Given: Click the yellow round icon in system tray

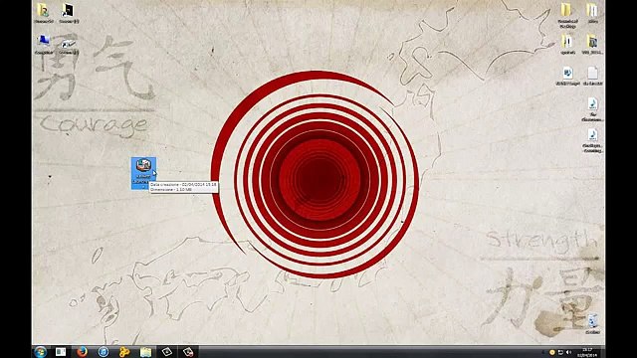Looking at the screenshot, I should coord(552,352).
